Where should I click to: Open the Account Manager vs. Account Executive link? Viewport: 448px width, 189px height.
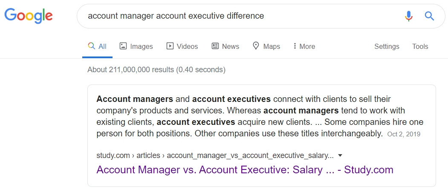pyautogui.click(x=245, y=170)
